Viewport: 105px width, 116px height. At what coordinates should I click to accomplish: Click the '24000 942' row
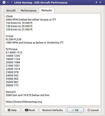(12, 75)
